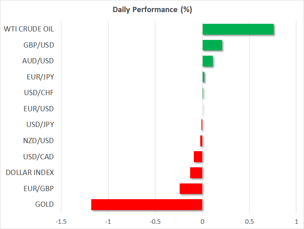Click the -1 axis tick label
Screen dimensions: 304x229
[108, 221]
